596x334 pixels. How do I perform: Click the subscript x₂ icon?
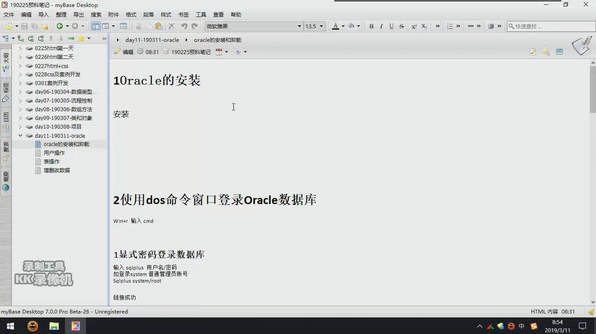(424, 26)
